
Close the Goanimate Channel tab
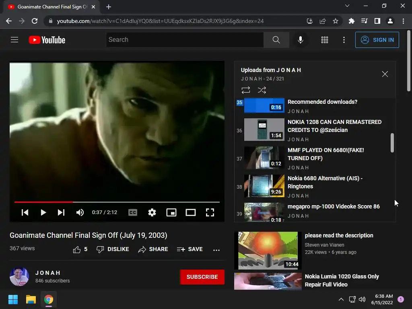(x=93, y=7)
